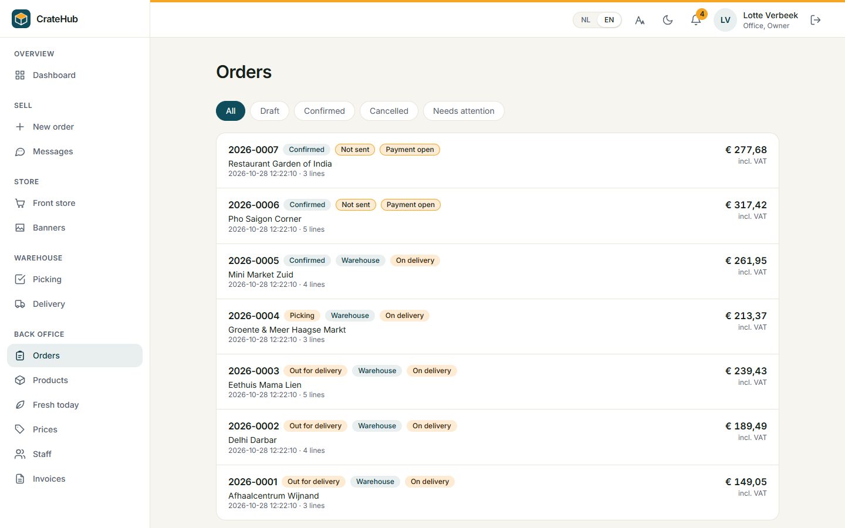
Task: Show All orders filter
Action: (x=231, y=111)
